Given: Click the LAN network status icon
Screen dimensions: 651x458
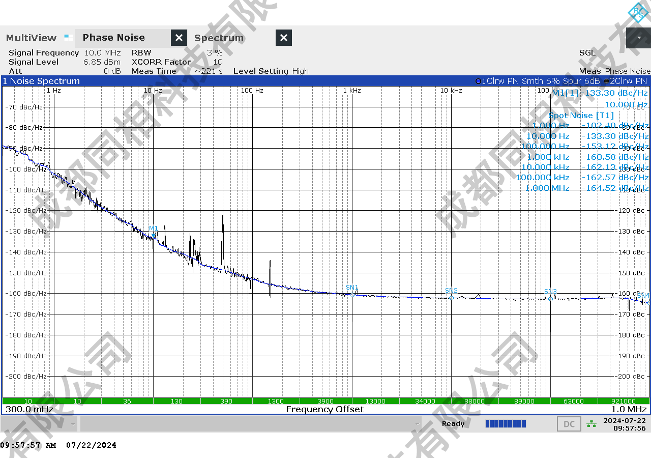Looking at the screenshot, I should (x=591, y=423).
